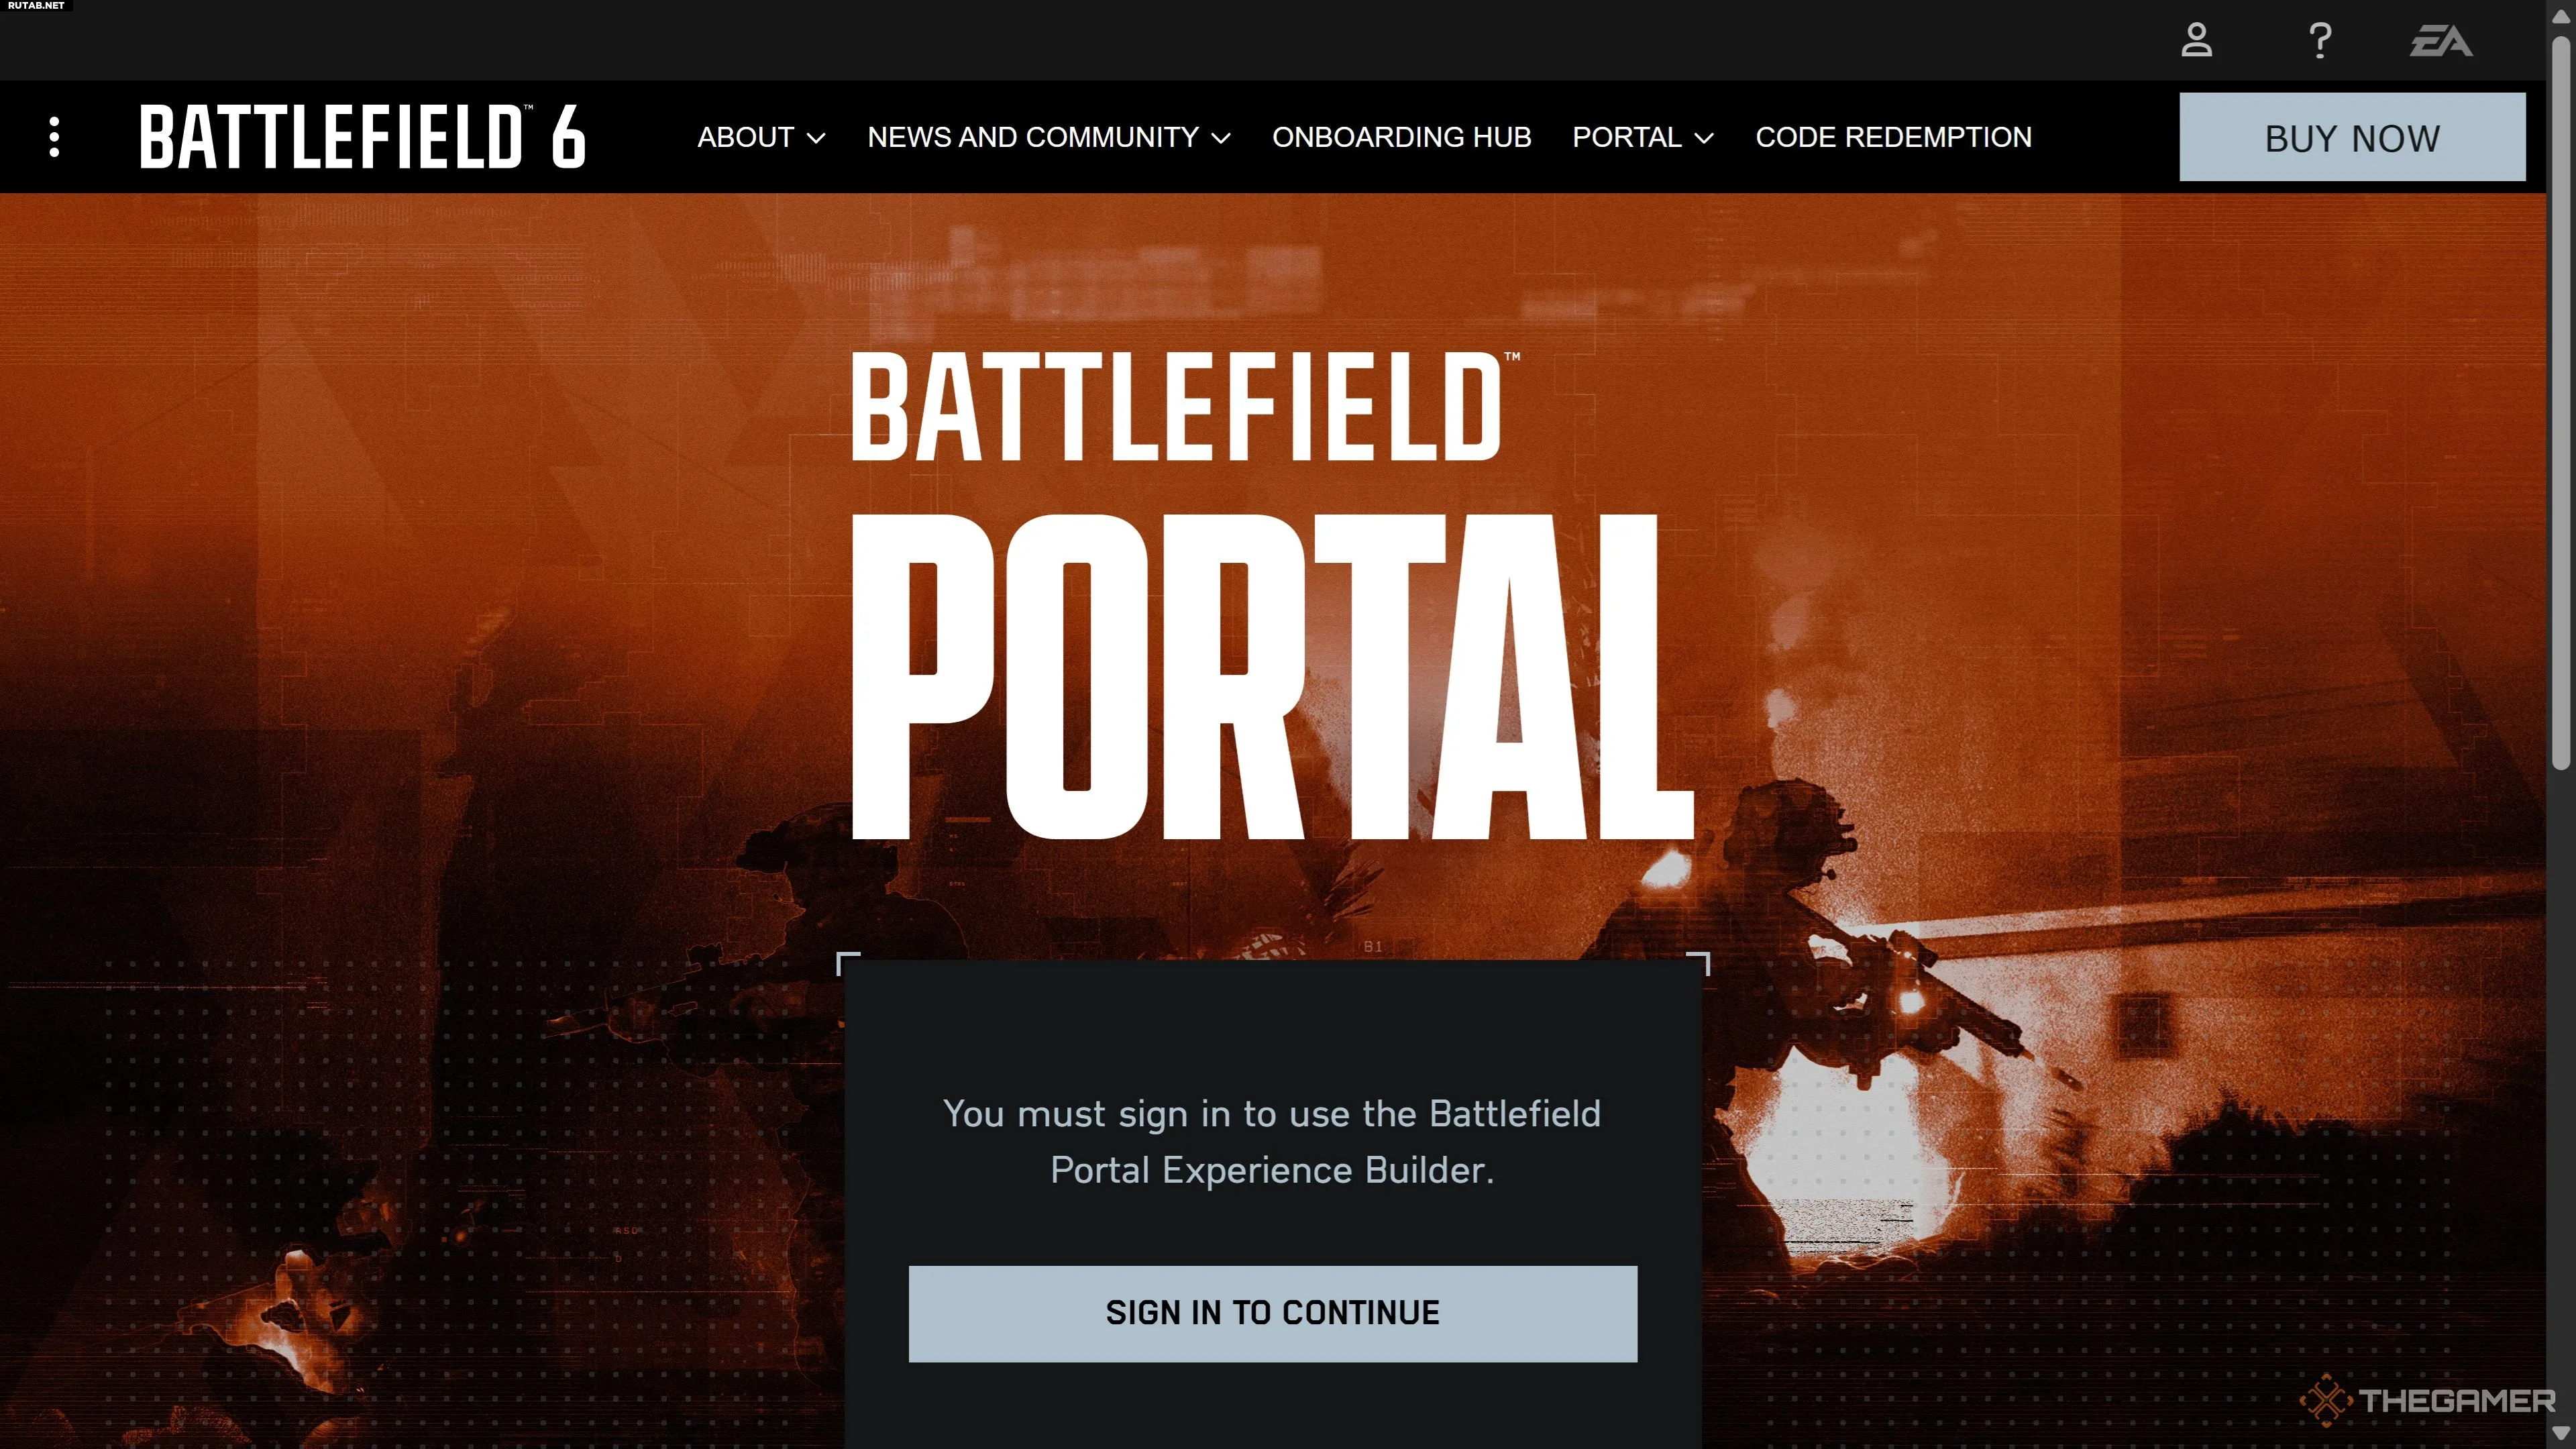Click Sign In to Continue button
Screen dimensions: 2576x1449
coord(1272,1313)
